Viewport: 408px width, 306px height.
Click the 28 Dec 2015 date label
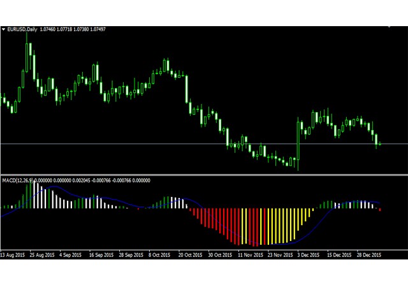pyautogui.click(x=369, y=255)
